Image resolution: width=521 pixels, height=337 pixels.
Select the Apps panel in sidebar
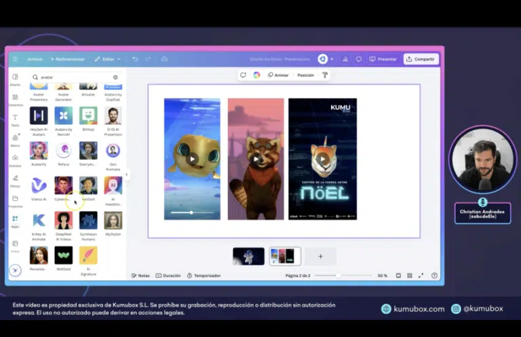coord(16,222)
